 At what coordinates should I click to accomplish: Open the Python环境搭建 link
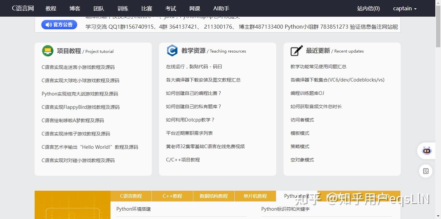(x=133, y=209)
